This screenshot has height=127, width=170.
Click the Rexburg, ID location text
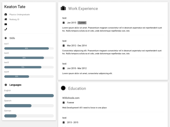(x=14, y=19)
